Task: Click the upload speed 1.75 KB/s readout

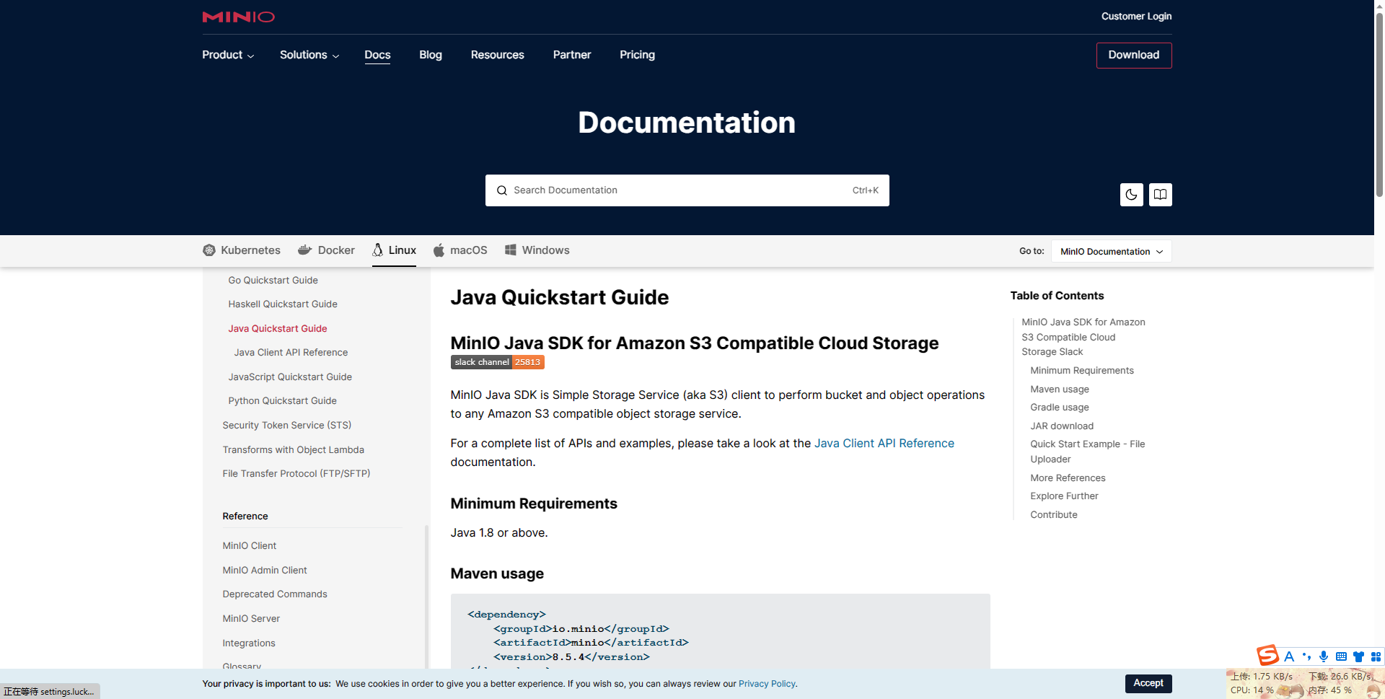Action: (x=1262, y=677)
